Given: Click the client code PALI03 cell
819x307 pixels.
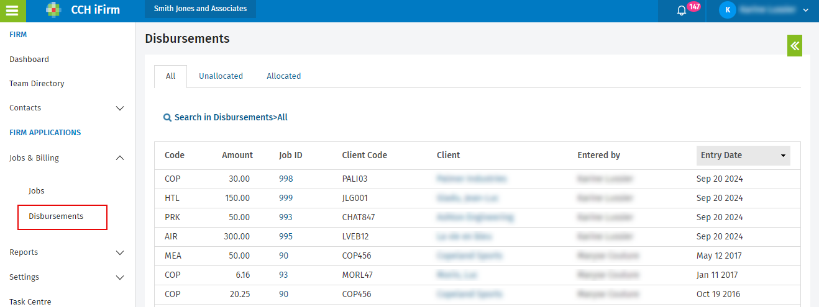Looking at the screenshot, I should [355, 179].
